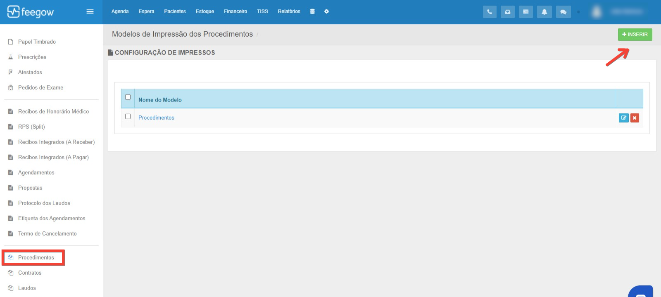
Task: Click the Contratos sidebar icon
Action: (x=11, y=273)
